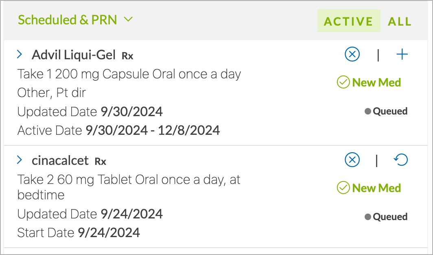The image size is (433, 255).
Task: Click the cinacalcet refresh arrow icon
Action: click(401, 160)
